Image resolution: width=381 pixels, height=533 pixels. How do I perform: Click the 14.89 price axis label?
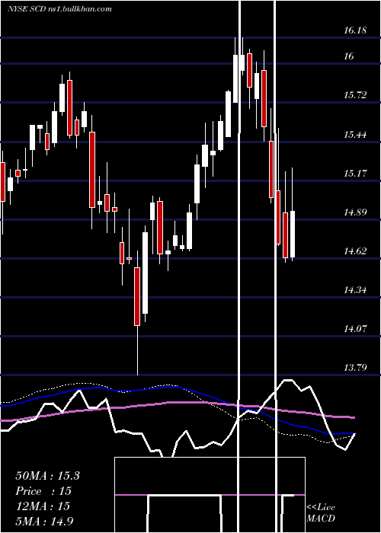tap(355, 212)
